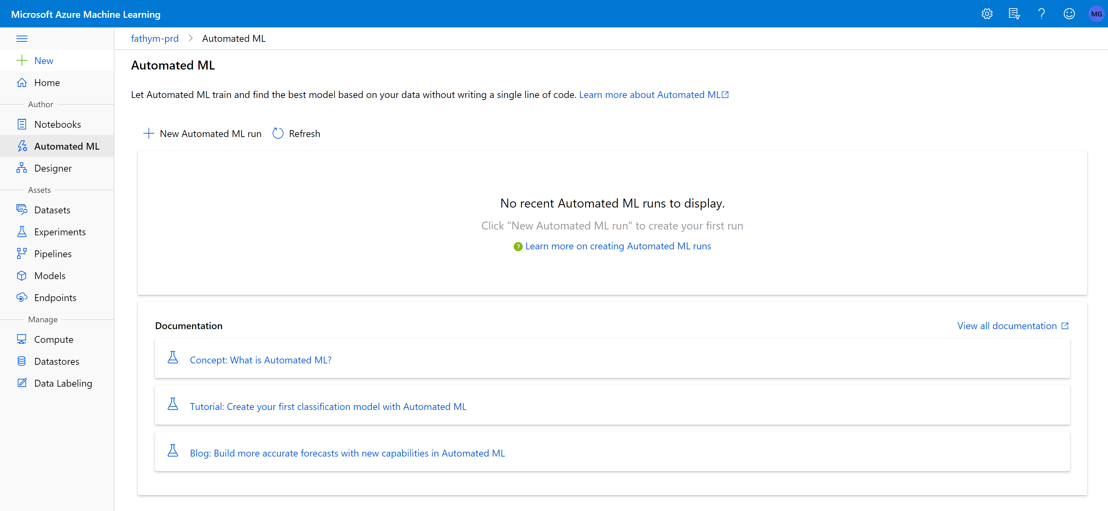Open Notebooks section

[x=58, y=124]
